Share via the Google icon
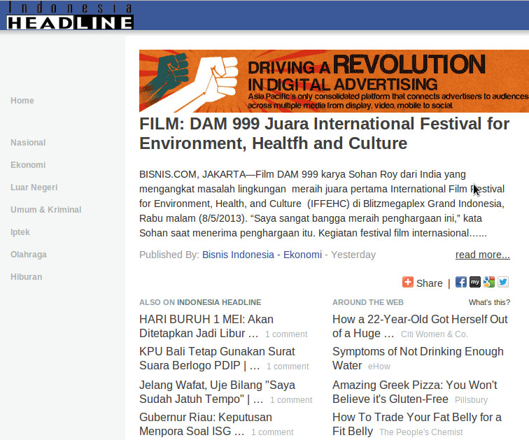 pyautogui.click(x=489, y=283)
